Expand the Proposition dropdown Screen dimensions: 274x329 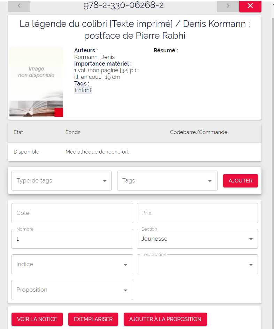72,290
